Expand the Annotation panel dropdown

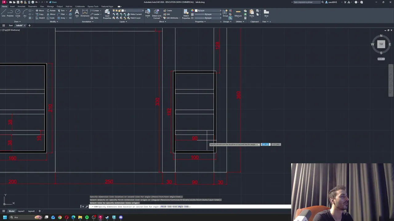[x=87, y=21]
